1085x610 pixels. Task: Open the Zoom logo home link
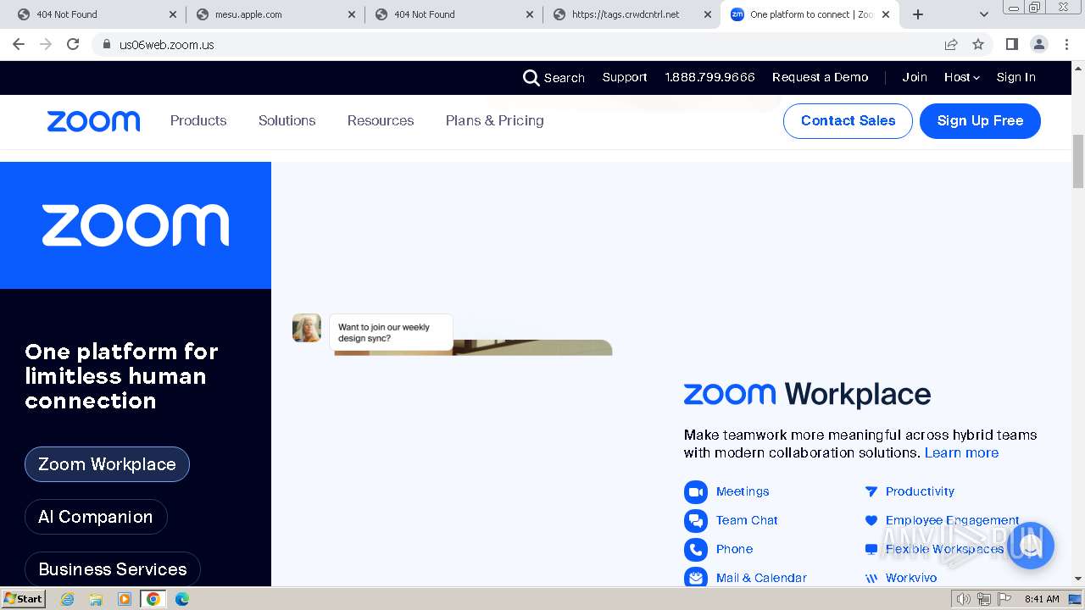(93, 121)
